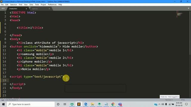Open the Tools menu
Image resolution: width=191 pixels, height=107 pixels.
[x=37, y=5]
